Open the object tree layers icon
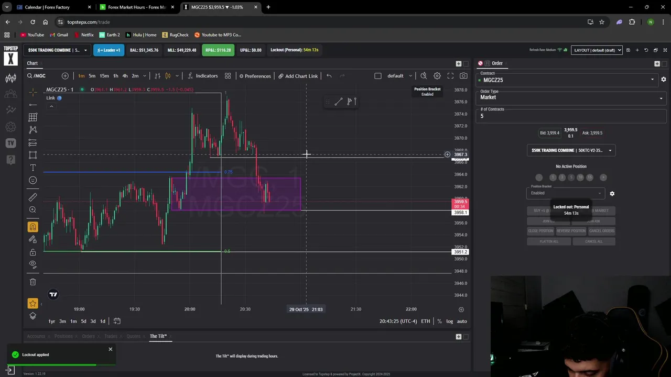Image resolution: width=671 pixels, height=377 pixels. [33, 316]
